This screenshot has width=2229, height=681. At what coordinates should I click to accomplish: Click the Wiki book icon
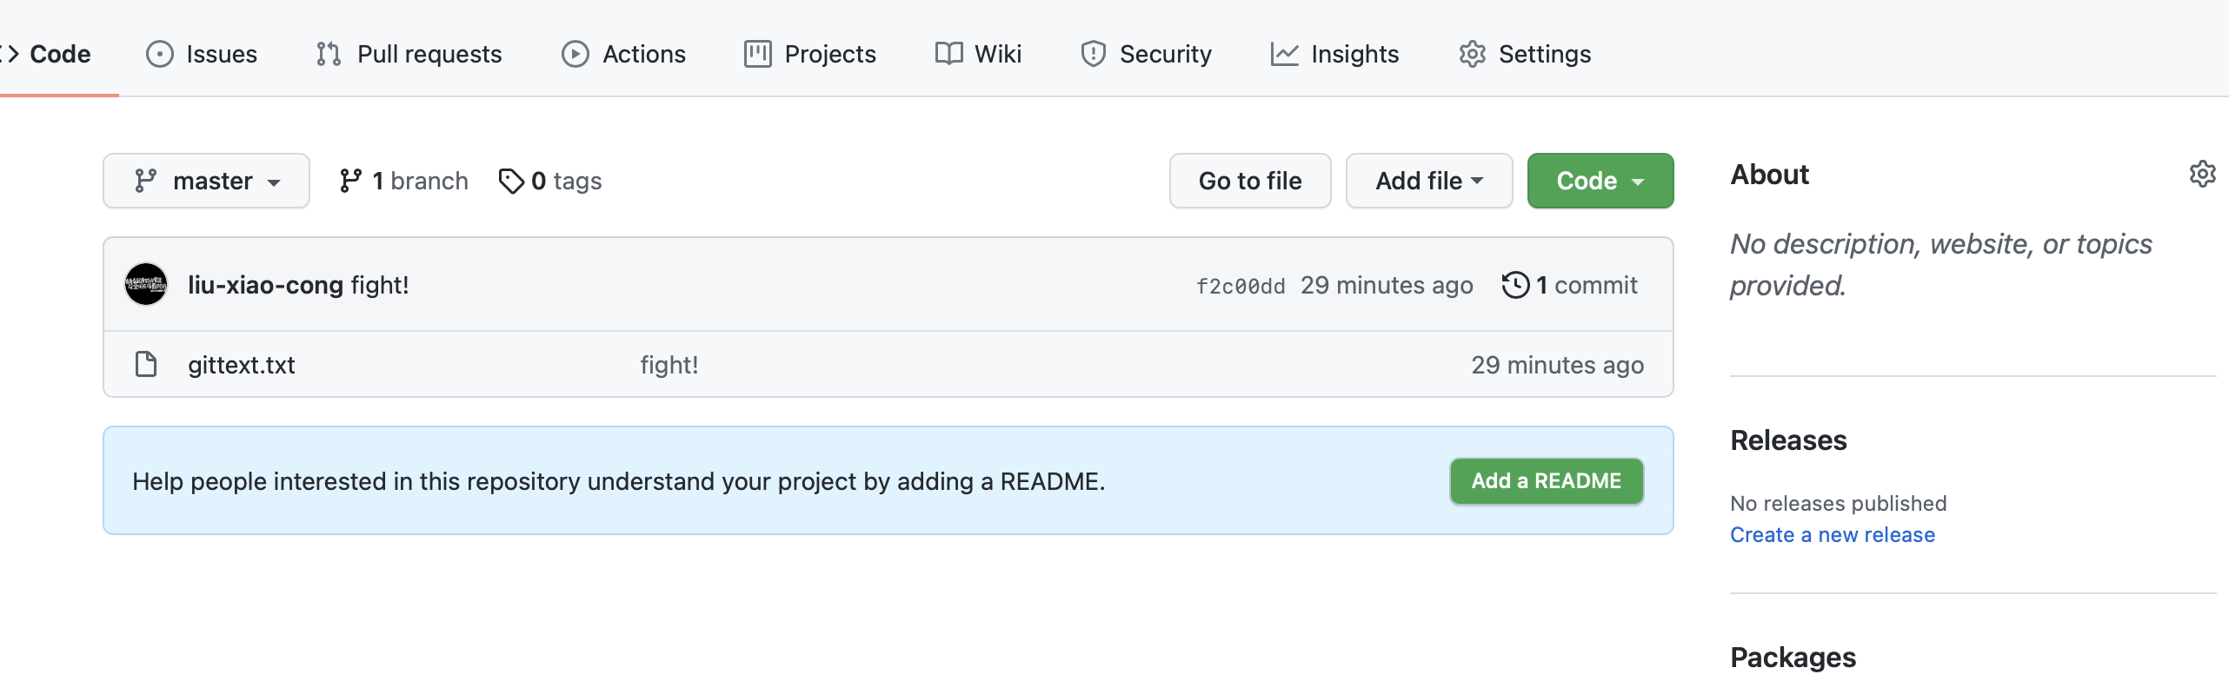[x=948, y=54]
